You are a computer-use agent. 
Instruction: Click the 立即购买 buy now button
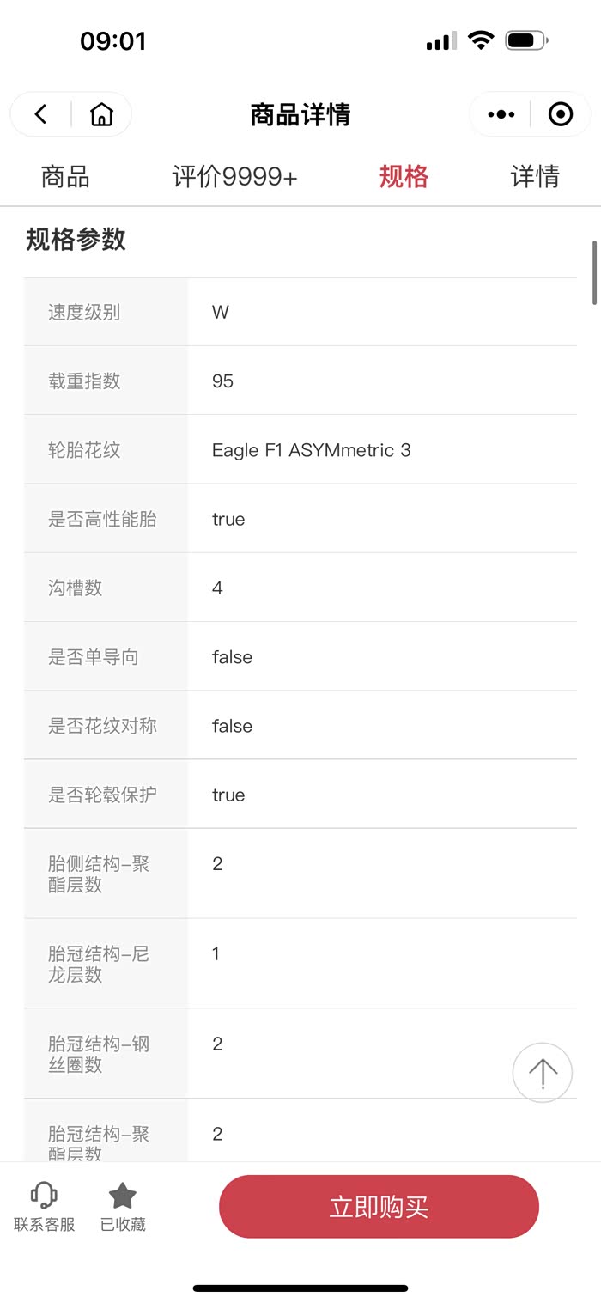(x=379, y=1207)
